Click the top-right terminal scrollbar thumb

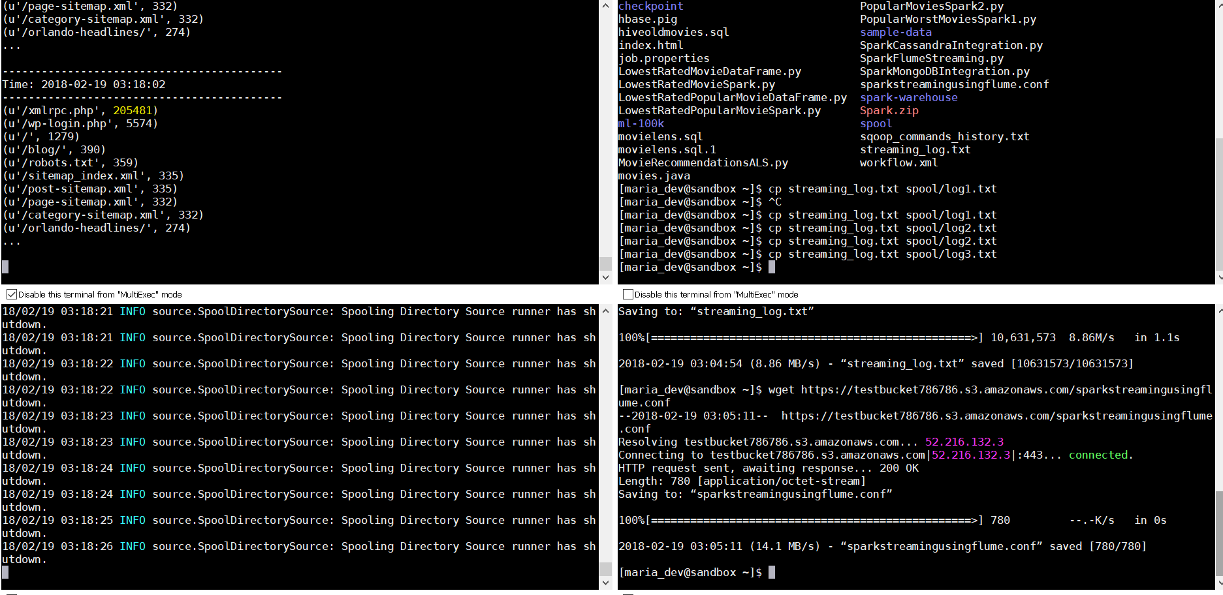(1218, 204)
